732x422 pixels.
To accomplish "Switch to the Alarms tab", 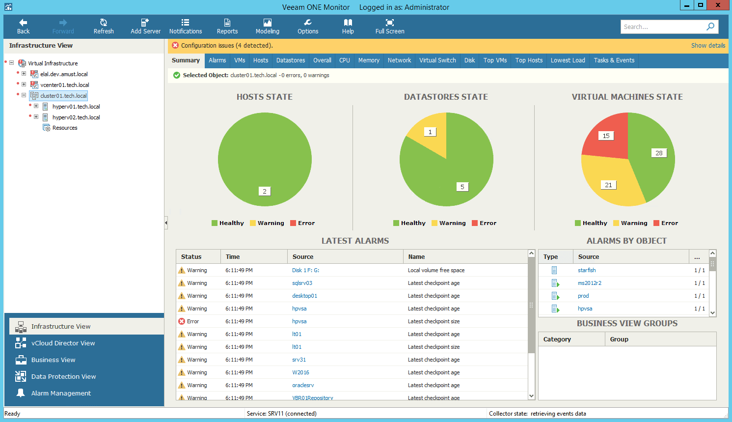I will coord(217,60).
